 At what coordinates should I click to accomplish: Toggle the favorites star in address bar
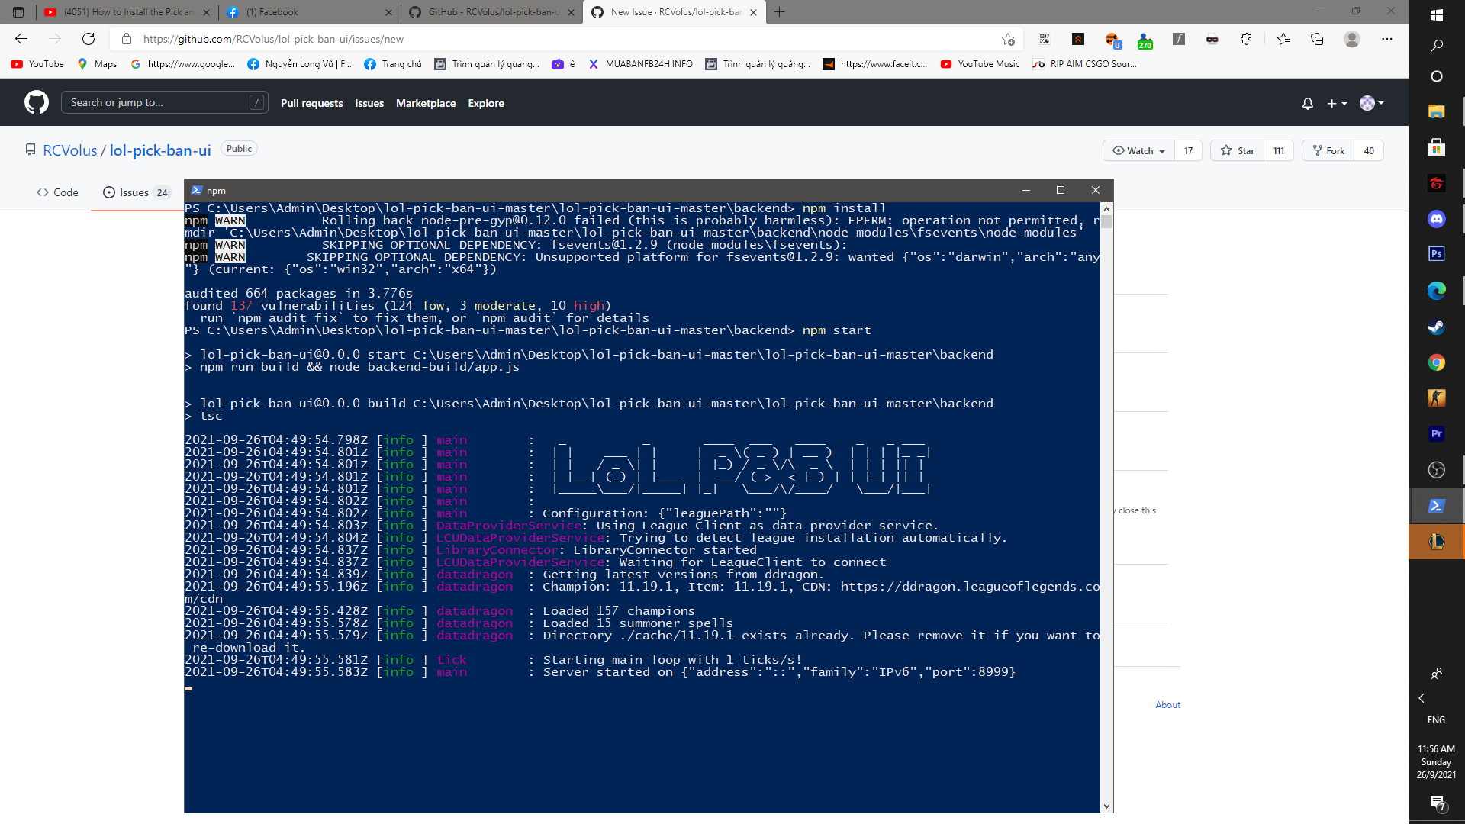(1006, 39)
